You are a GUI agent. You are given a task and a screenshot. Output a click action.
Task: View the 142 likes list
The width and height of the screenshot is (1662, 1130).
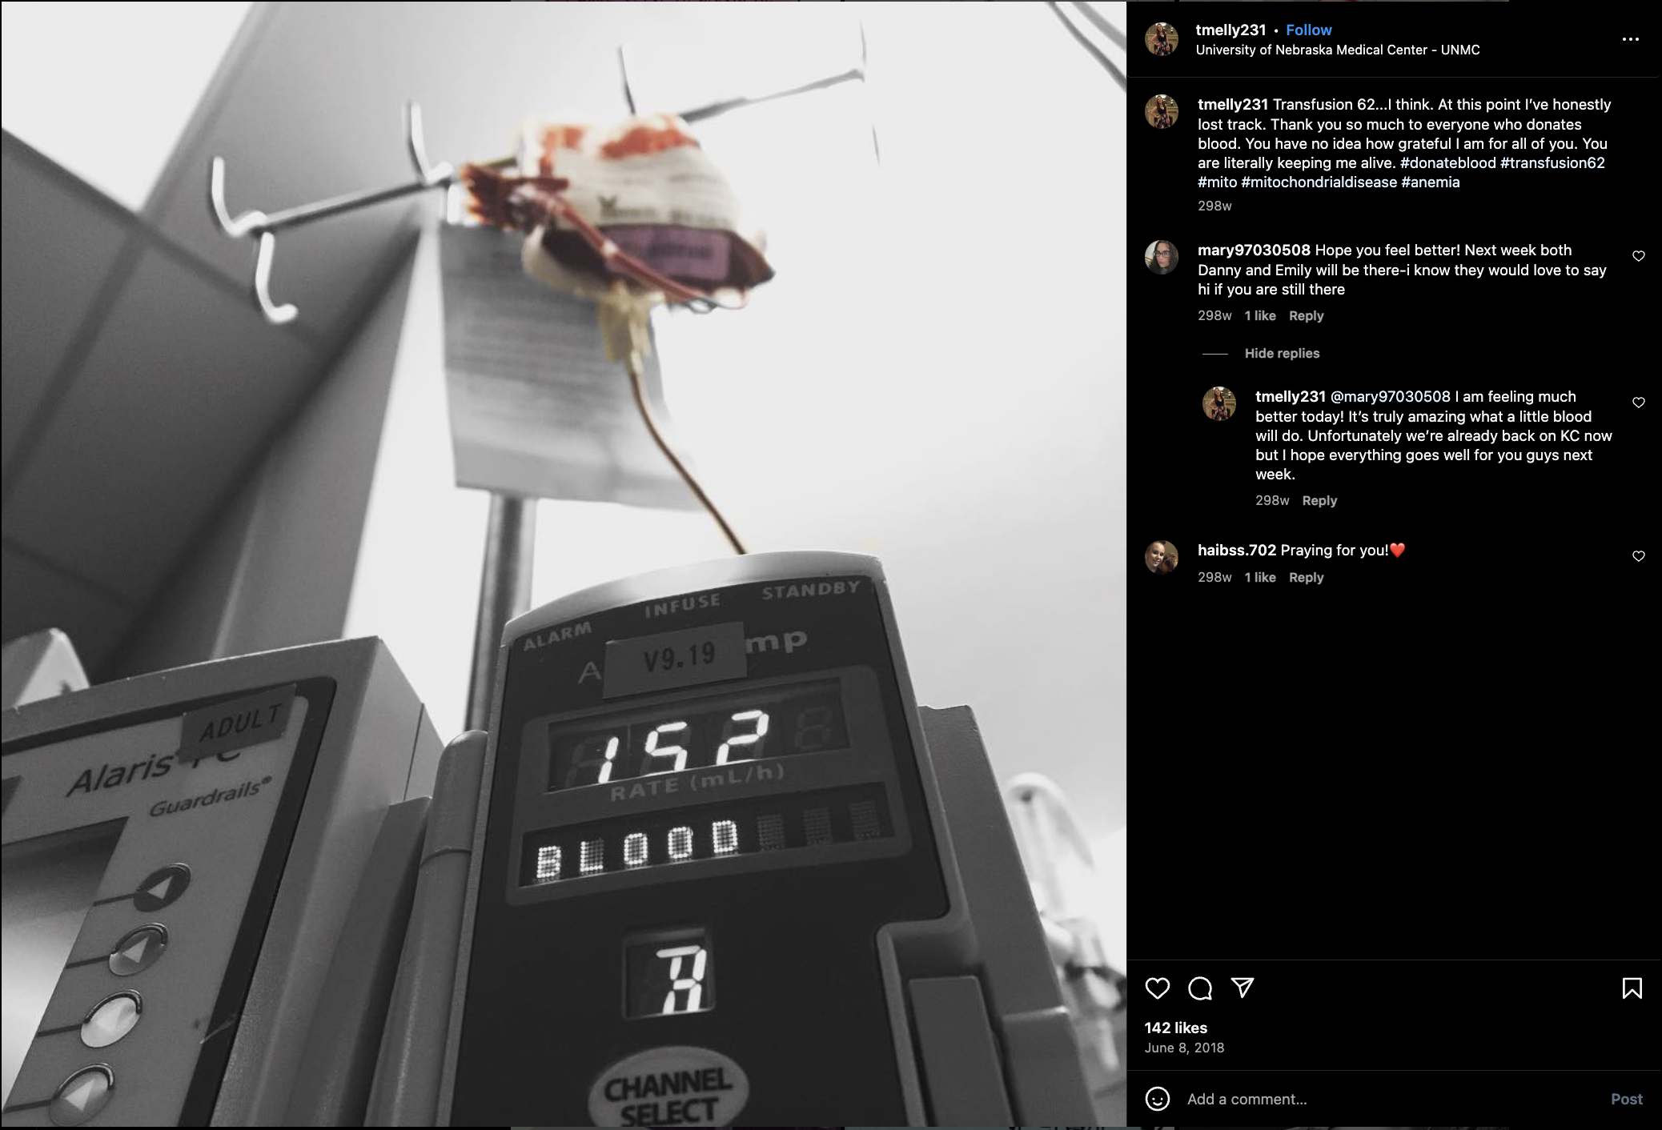click(1175, 1028)
